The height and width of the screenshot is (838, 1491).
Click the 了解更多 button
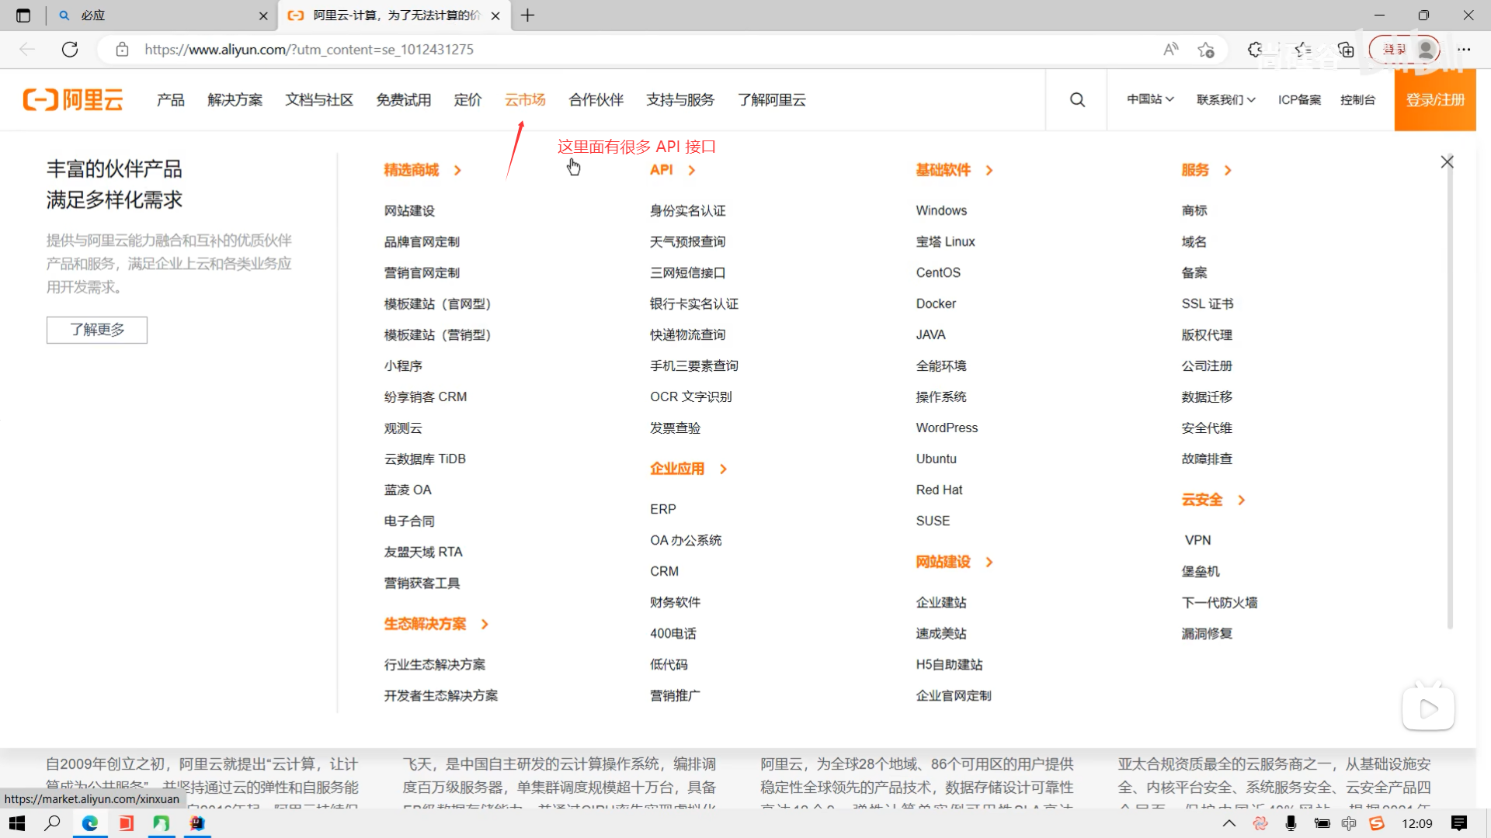pos(97,330)
